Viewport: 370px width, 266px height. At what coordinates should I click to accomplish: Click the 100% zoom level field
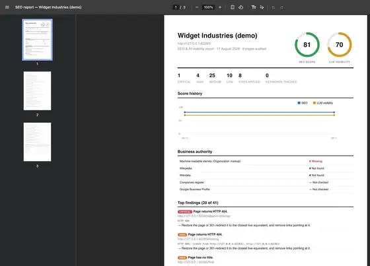click(208, 7)
